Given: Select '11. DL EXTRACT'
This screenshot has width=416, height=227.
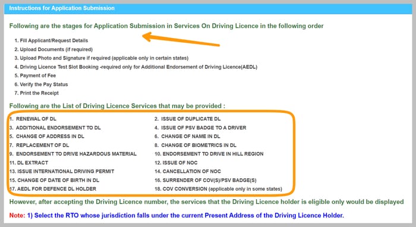Looking at the screenshot, I should pos(29,163).
